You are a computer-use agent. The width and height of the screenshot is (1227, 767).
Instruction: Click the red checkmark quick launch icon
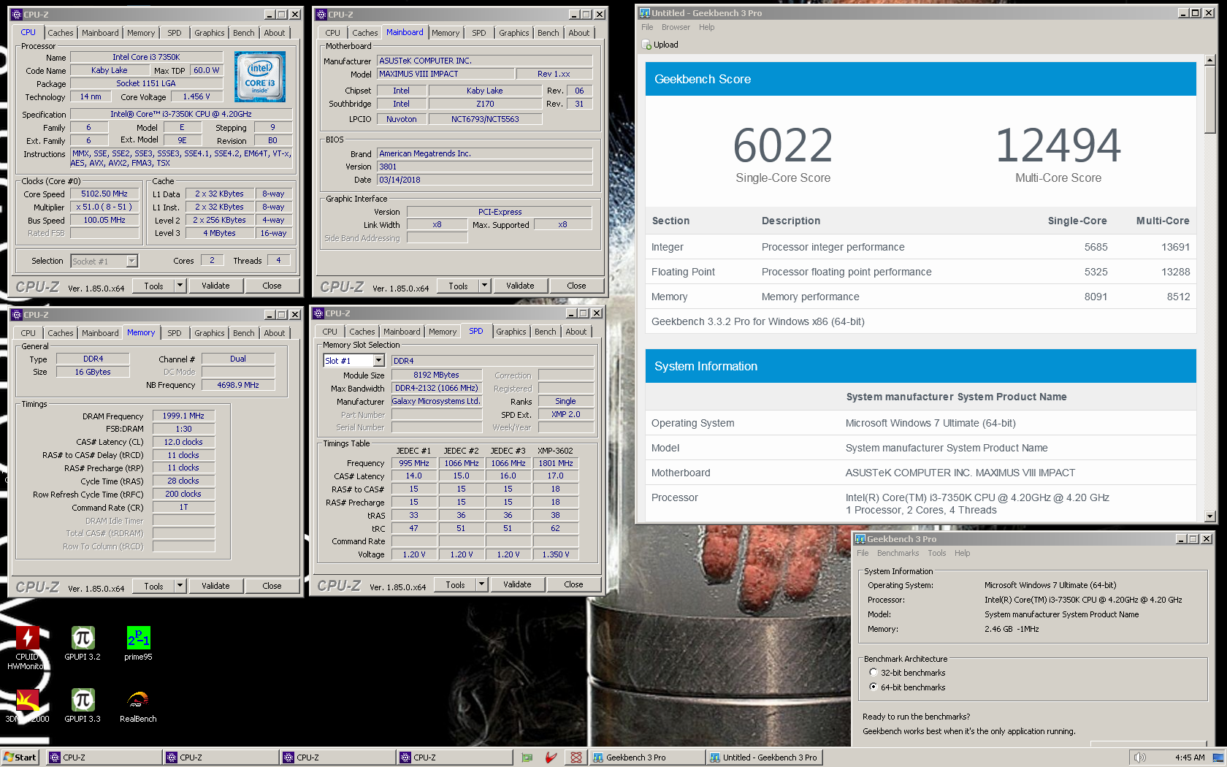[551, 758]
